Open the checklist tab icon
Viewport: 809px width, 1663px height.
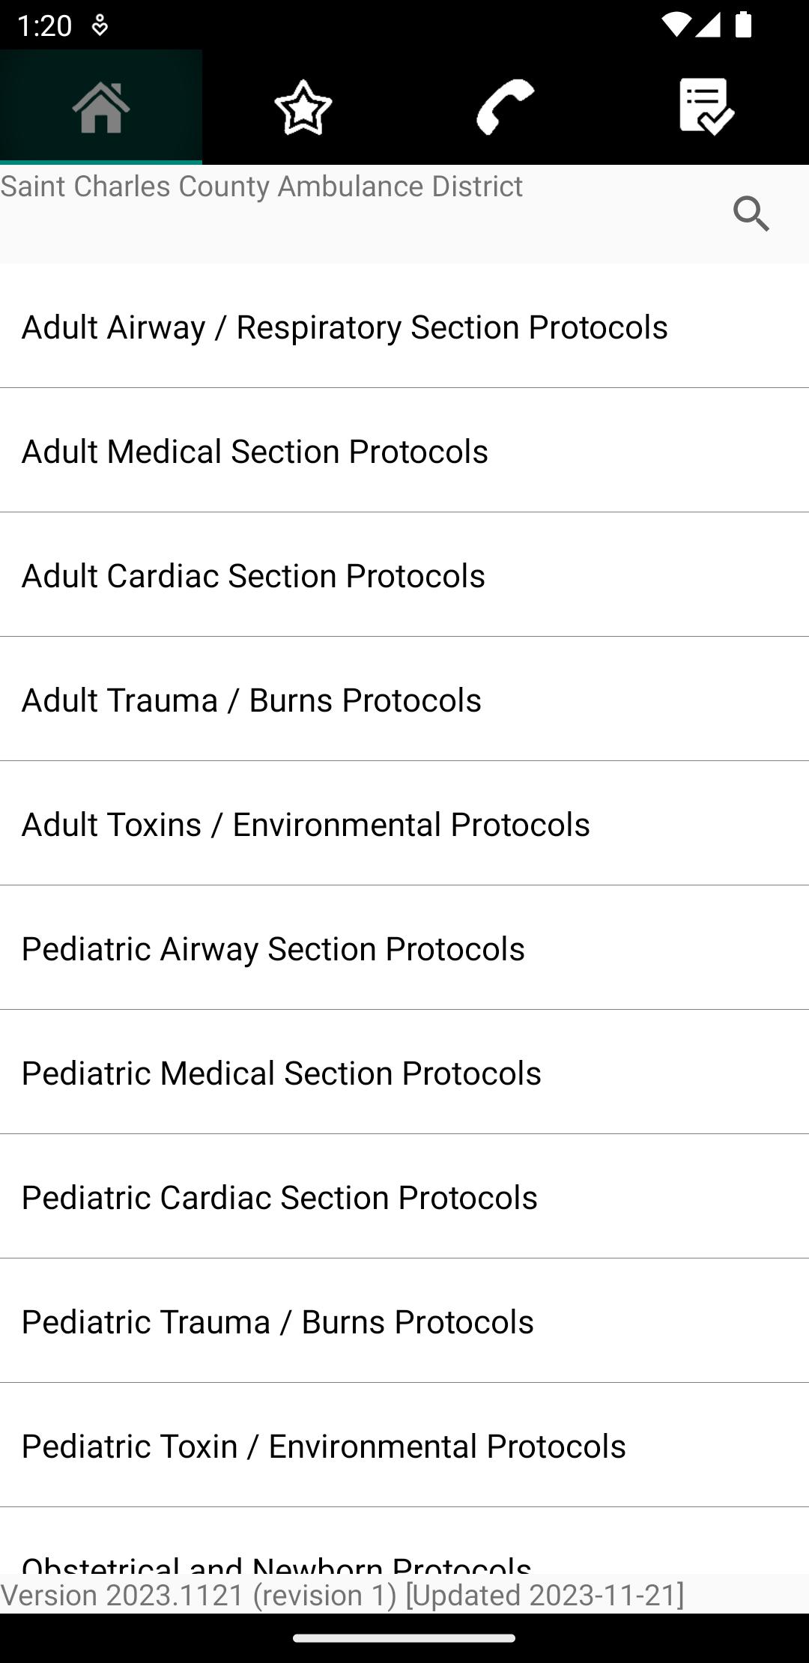pos(708,107)
